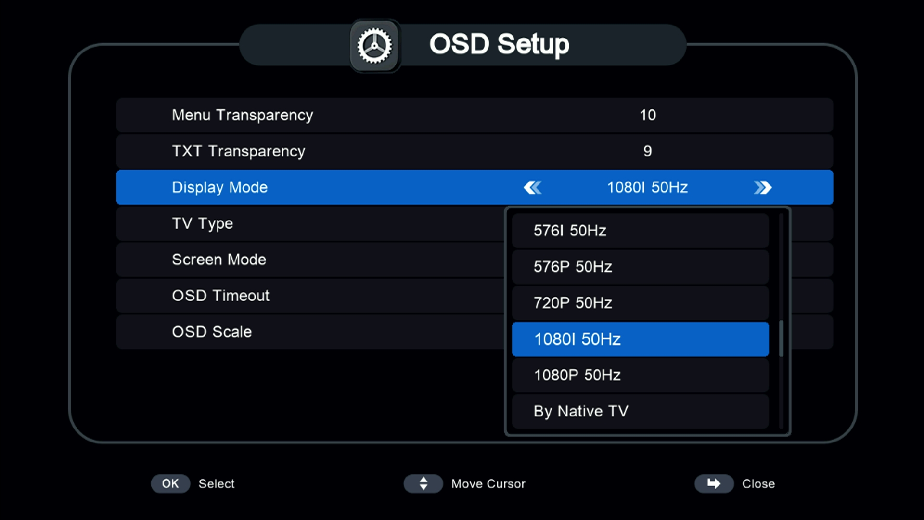Choose 576I 50Hz from the list
Image resolution: width=924 pixels, height=520 pixels.
tap(640, 231)
